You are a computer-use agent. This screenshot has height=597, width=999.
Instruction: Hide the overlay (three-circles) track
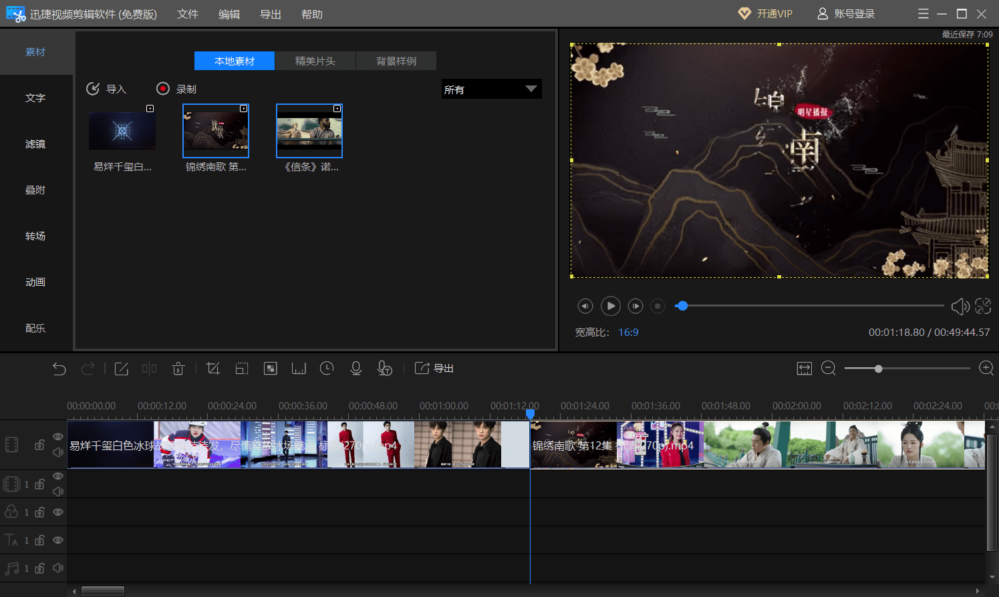pos(58,512)
